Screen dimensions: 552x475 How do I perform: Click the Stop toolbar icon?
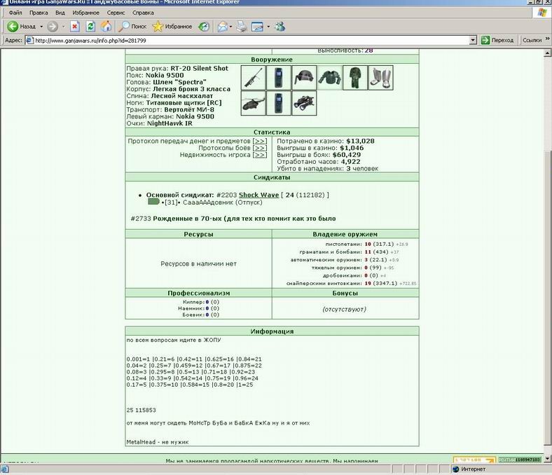(x=75, y=27)
